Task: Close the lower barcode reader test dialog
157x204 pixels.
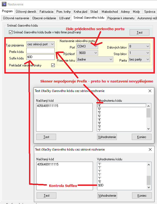Action: pos(150,149)
